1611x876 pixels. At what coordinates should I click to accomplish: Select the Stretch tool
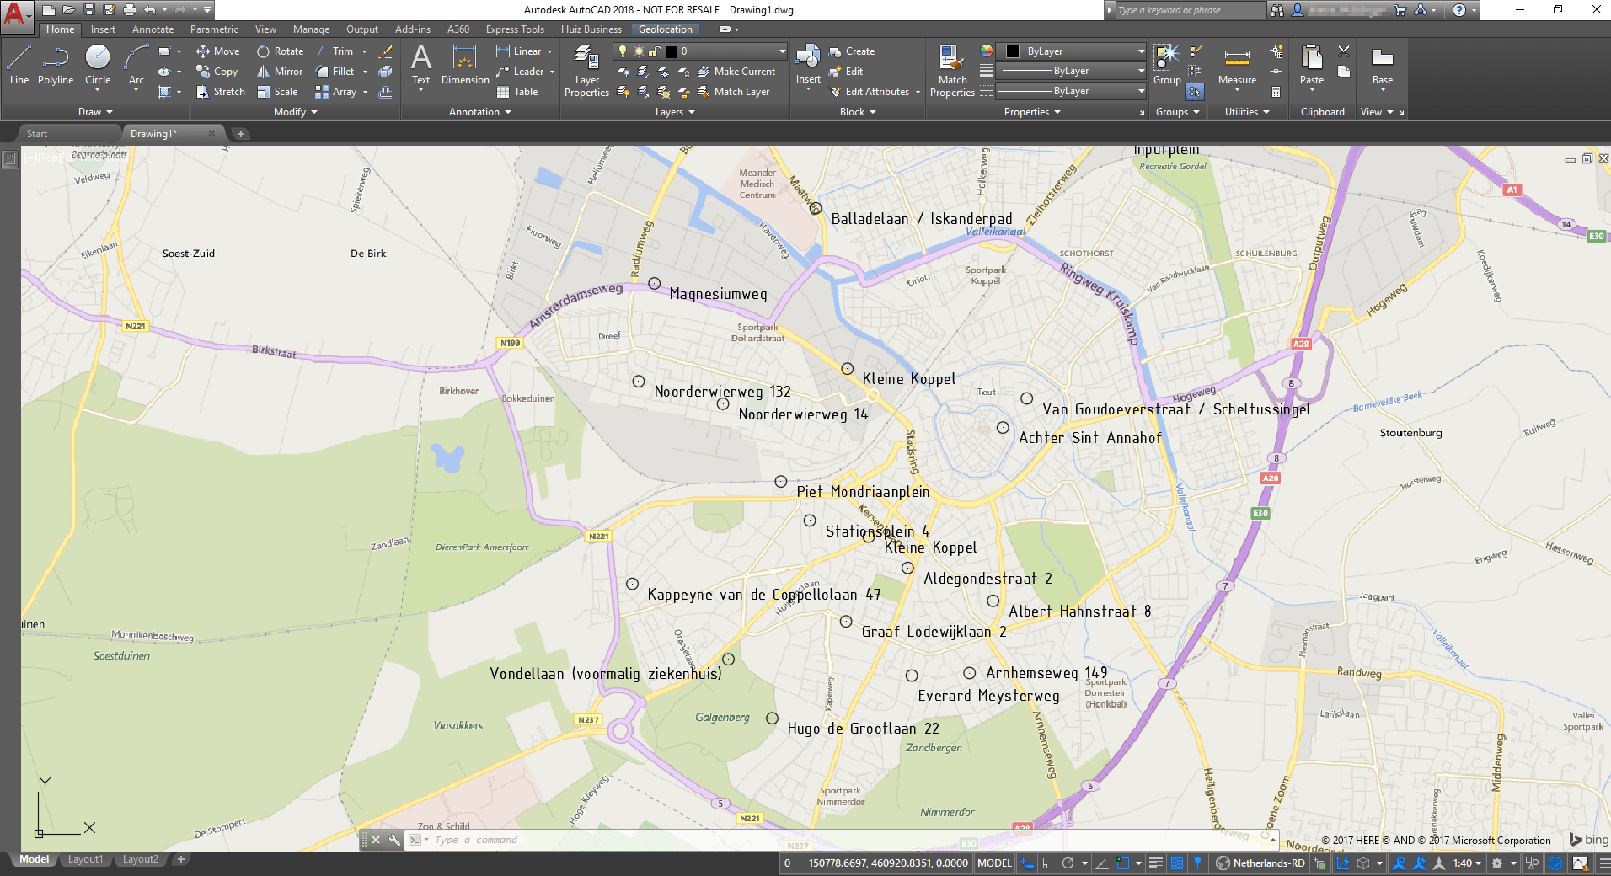click(221, 92)
